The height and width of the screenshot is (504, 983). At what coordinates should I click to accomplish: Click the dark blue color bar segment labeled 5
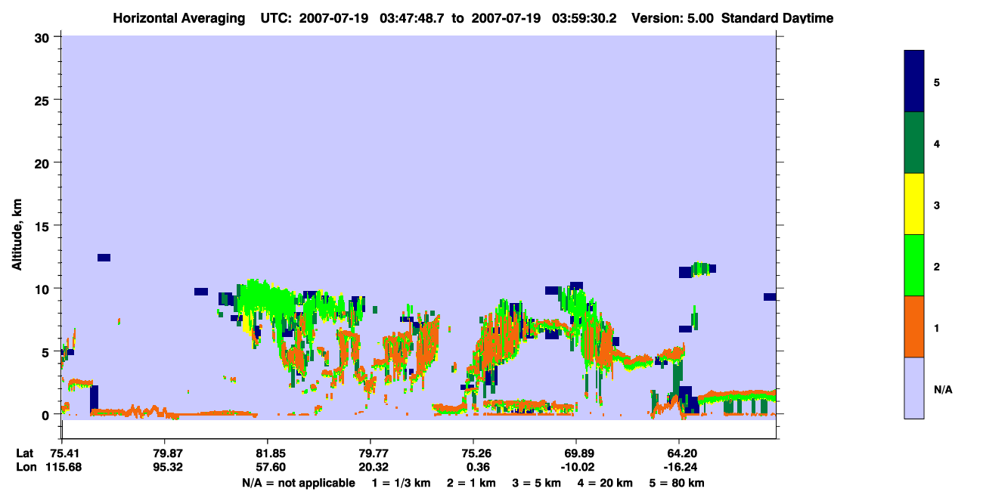pyautogui.click(x=914, y=82)
